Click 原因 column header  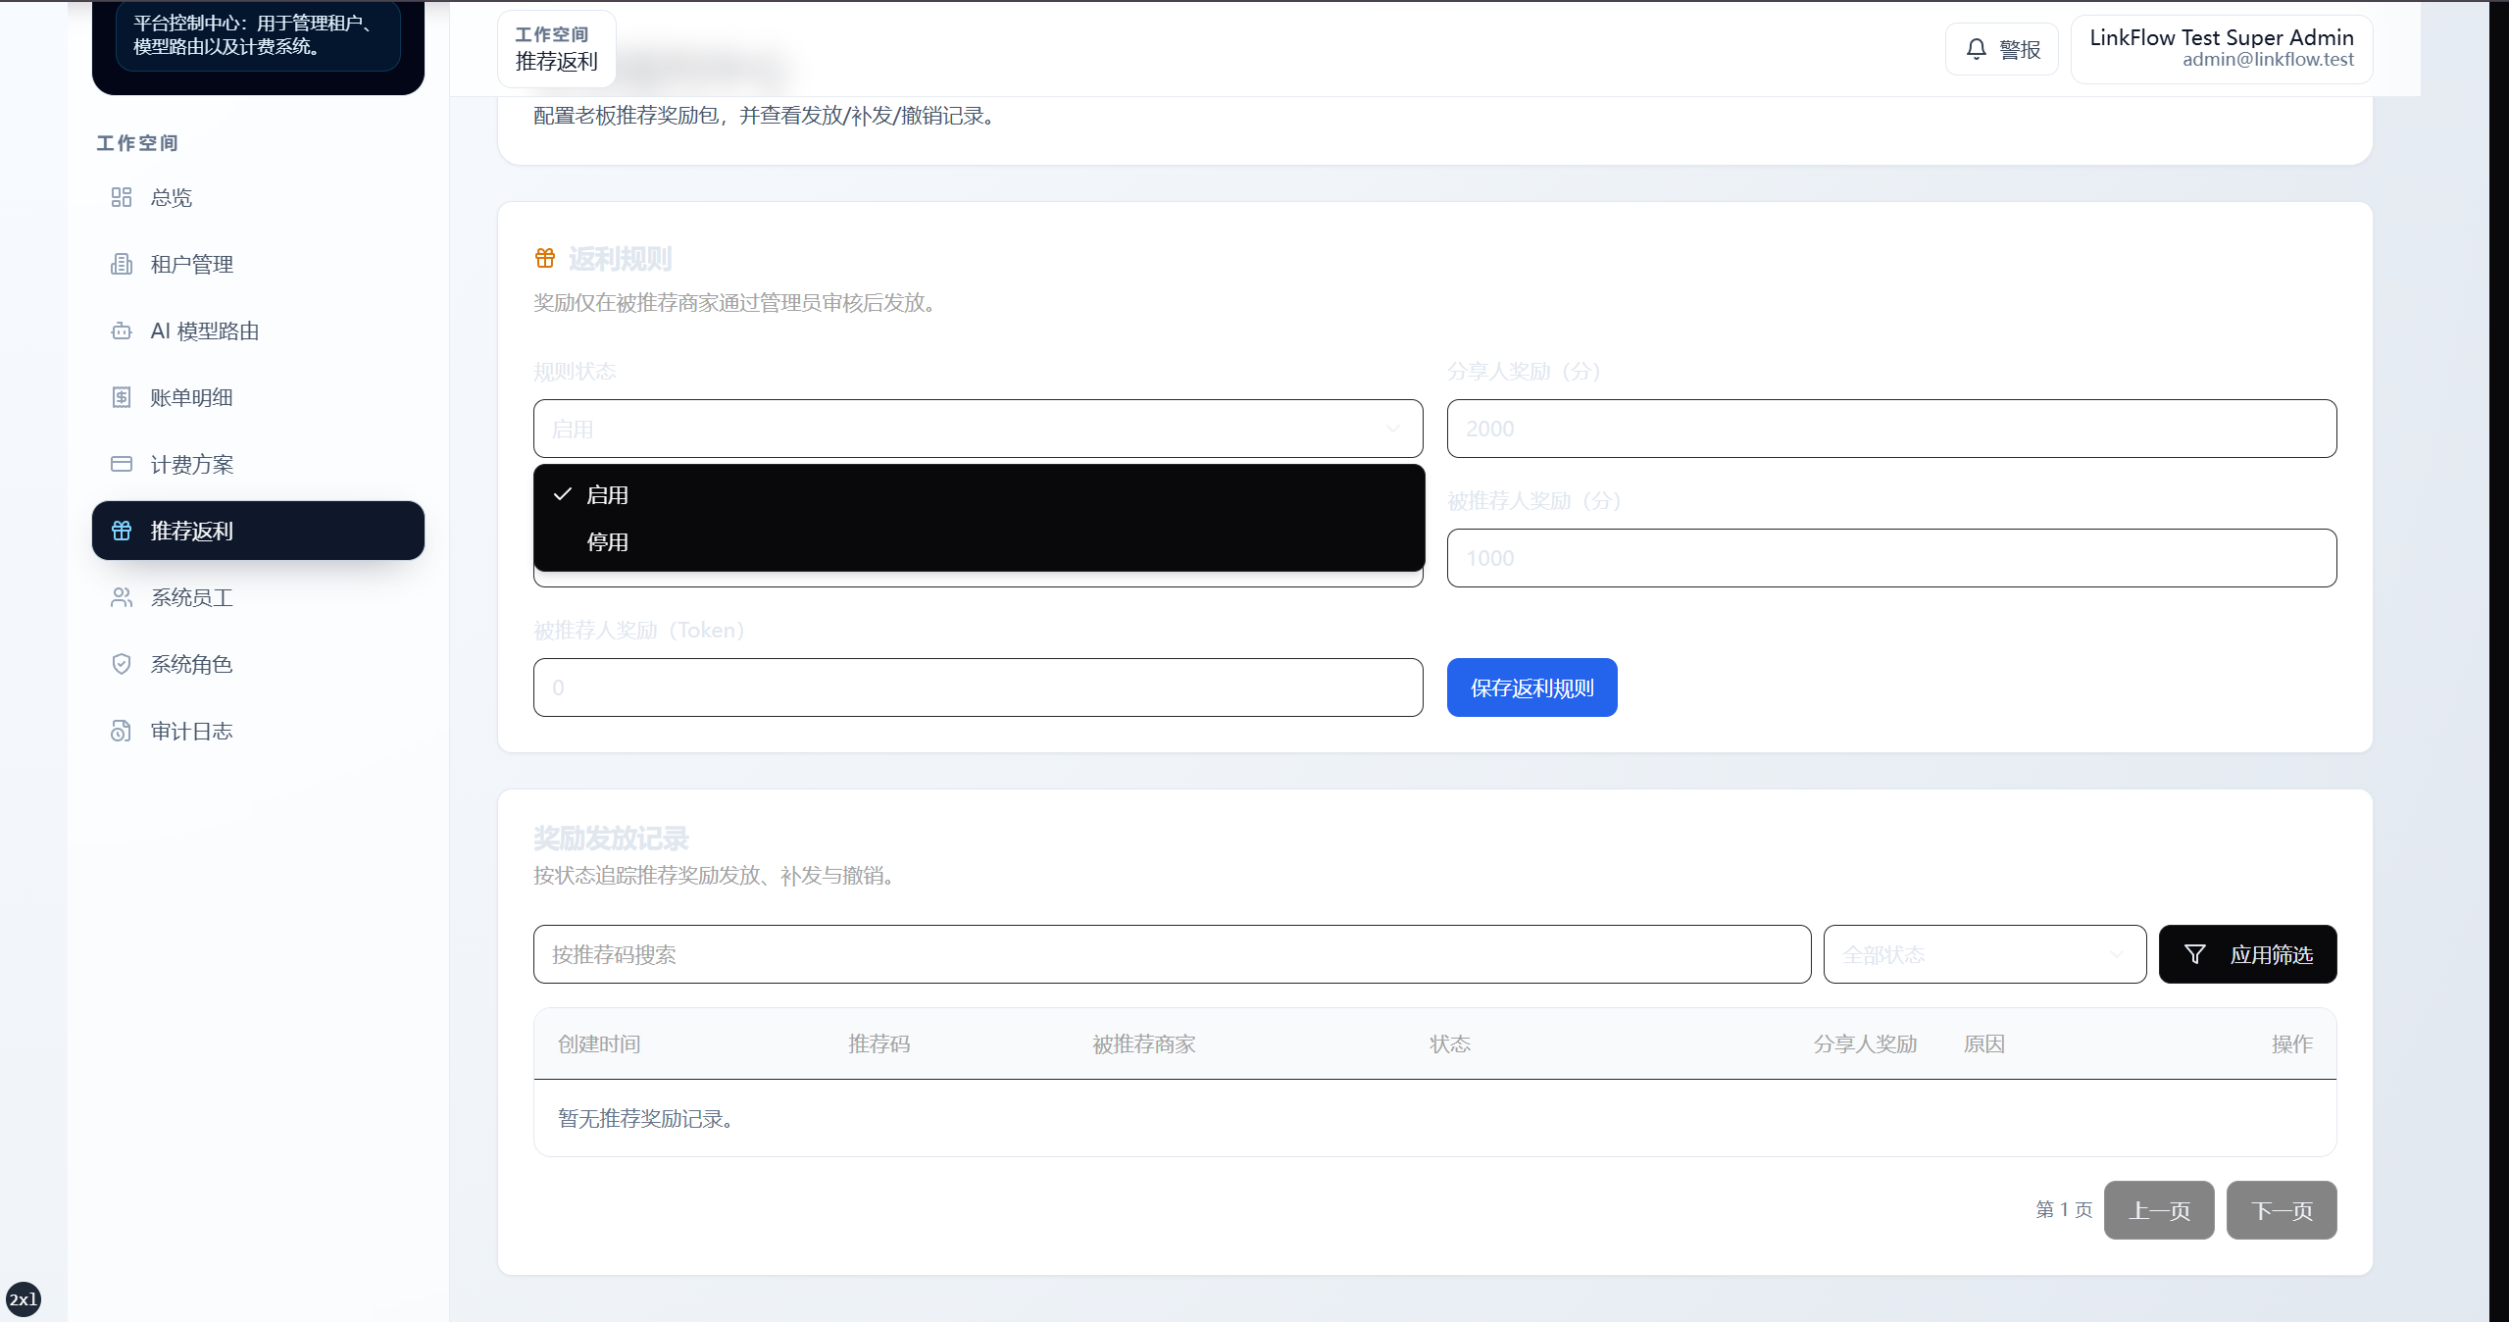[x=1983, y=1044]
